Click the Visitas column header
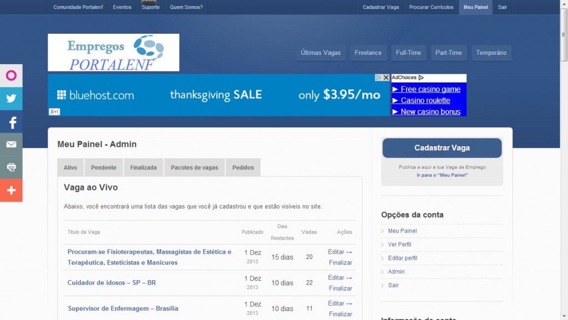The height and width of the screenshot is (320, 568). point(309,232)
